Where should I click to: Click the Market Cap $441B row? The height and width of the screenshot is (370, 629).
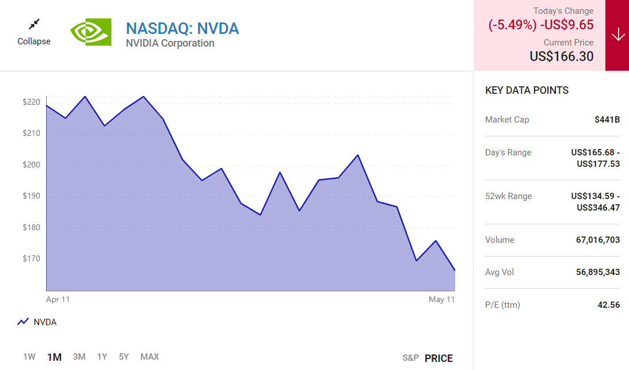click(x=552, y=120)
